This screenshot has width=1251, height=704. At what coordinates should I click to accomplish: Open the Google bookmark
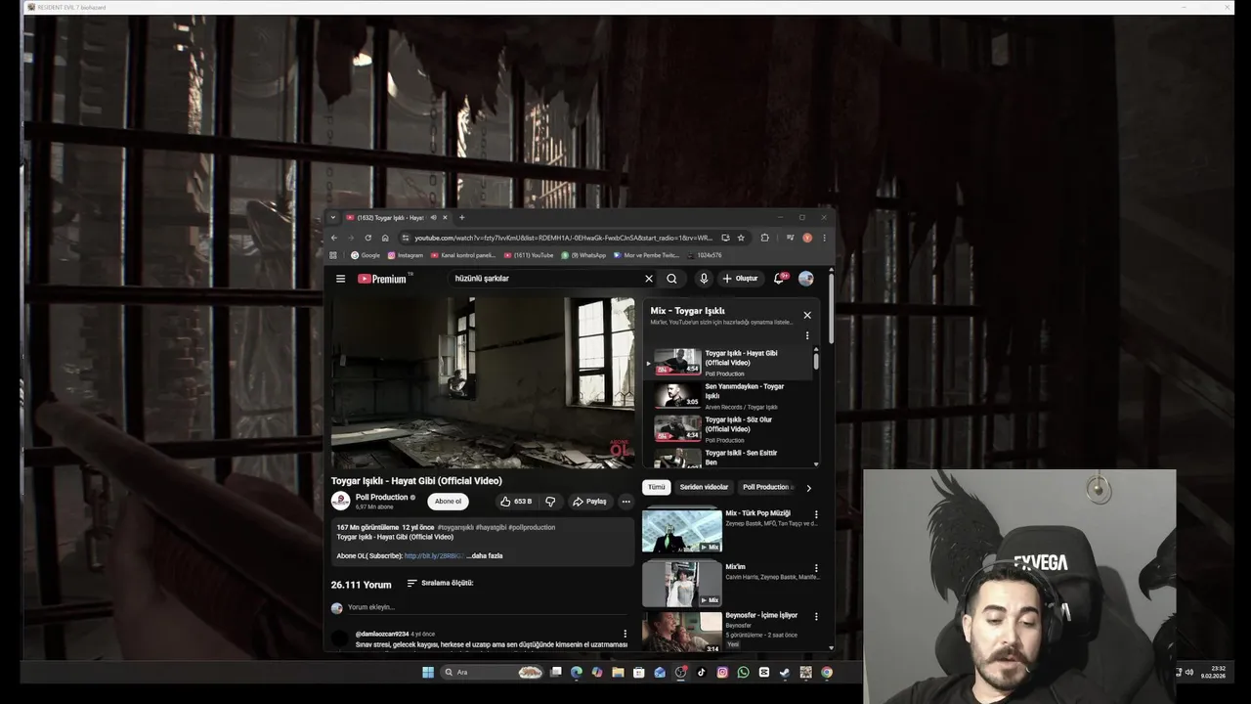366,255
